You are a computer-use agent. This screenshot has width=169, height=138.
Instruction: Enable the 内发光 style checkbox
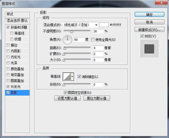[x=8, y=57]
